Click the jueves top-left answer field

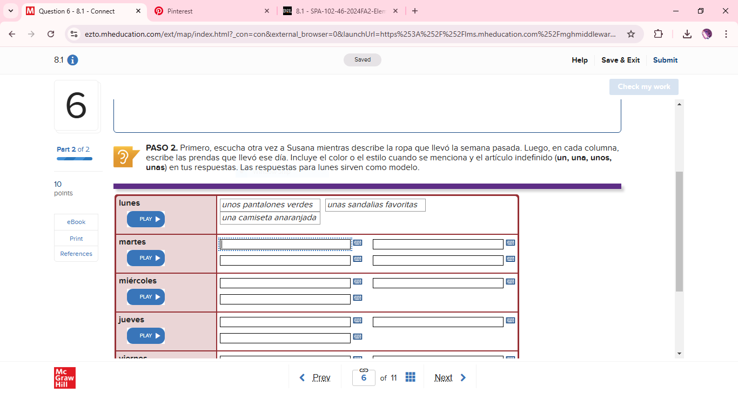(x=285, y=322)
